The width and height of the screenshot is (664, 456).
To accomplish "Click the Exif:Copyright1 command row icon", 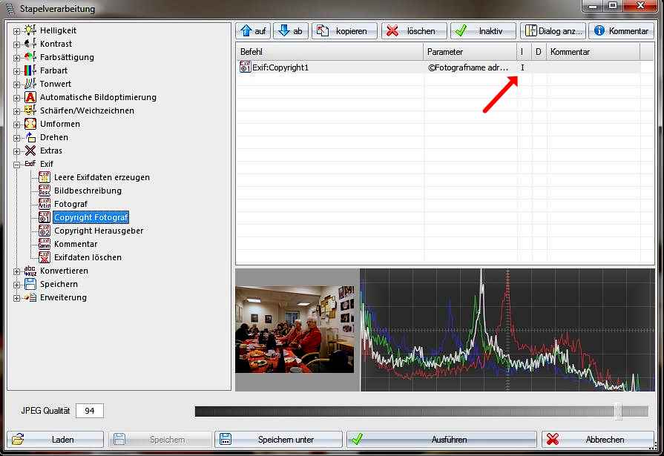I will pos(246,67).
